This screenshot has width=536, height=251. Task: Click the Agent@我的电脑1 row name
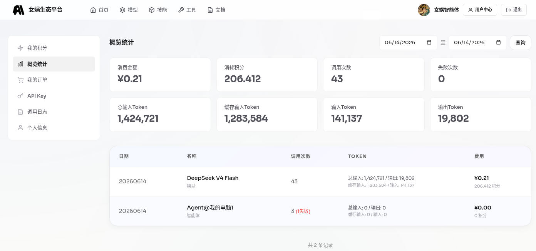[x=210, y=208]
